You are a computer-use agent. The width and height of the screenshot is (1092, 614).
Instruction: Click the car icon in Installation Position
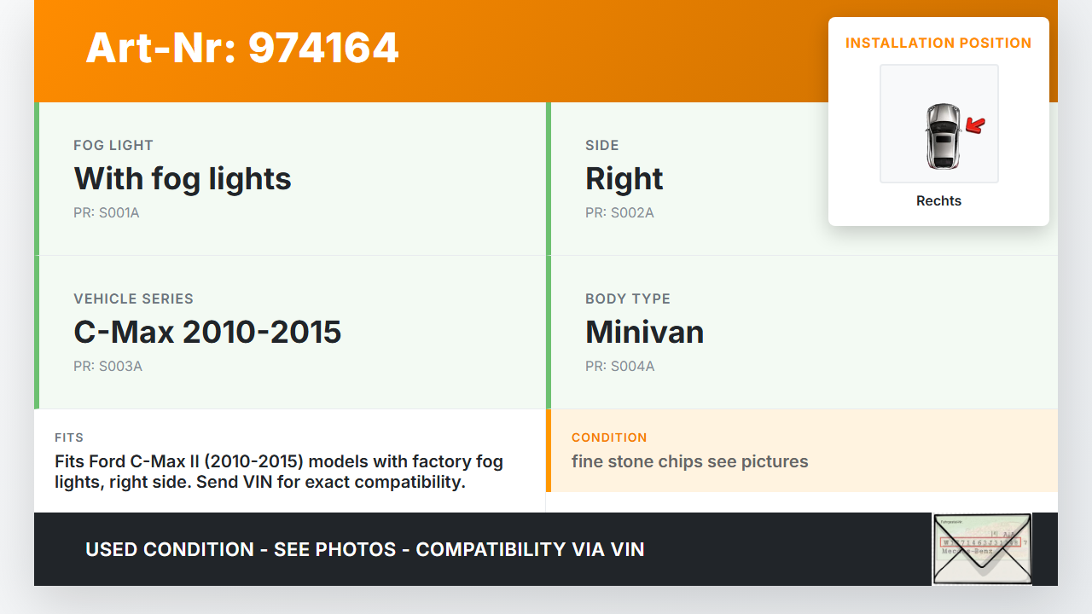point(942,136)
